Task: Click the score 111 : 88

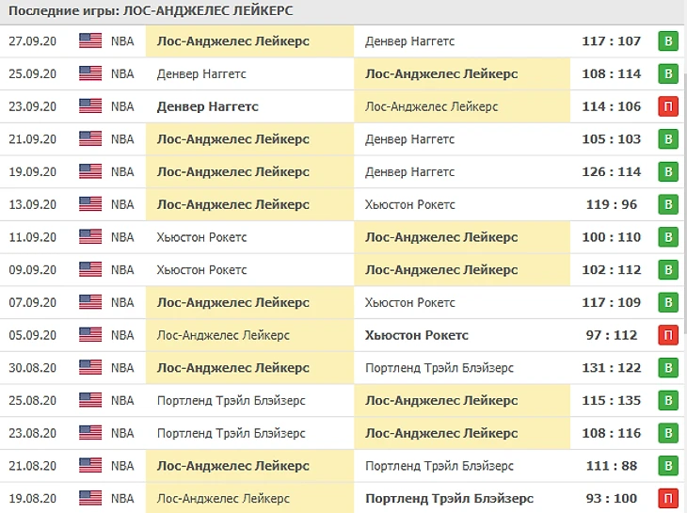Action: (611, 466)
